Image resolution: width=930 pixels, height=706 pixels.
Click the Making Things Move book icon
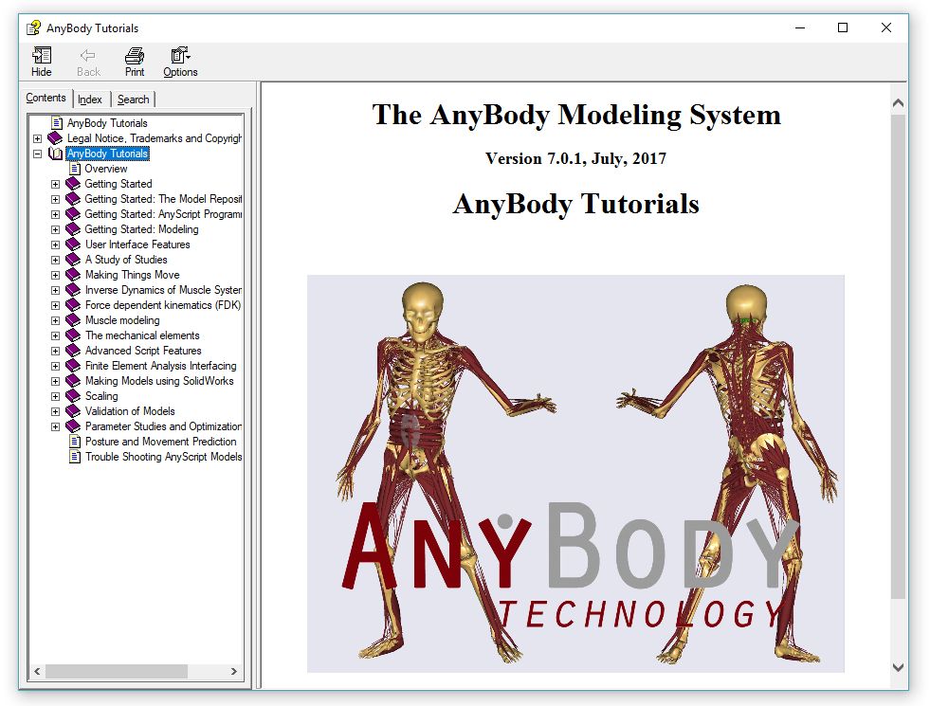point(73,275)
